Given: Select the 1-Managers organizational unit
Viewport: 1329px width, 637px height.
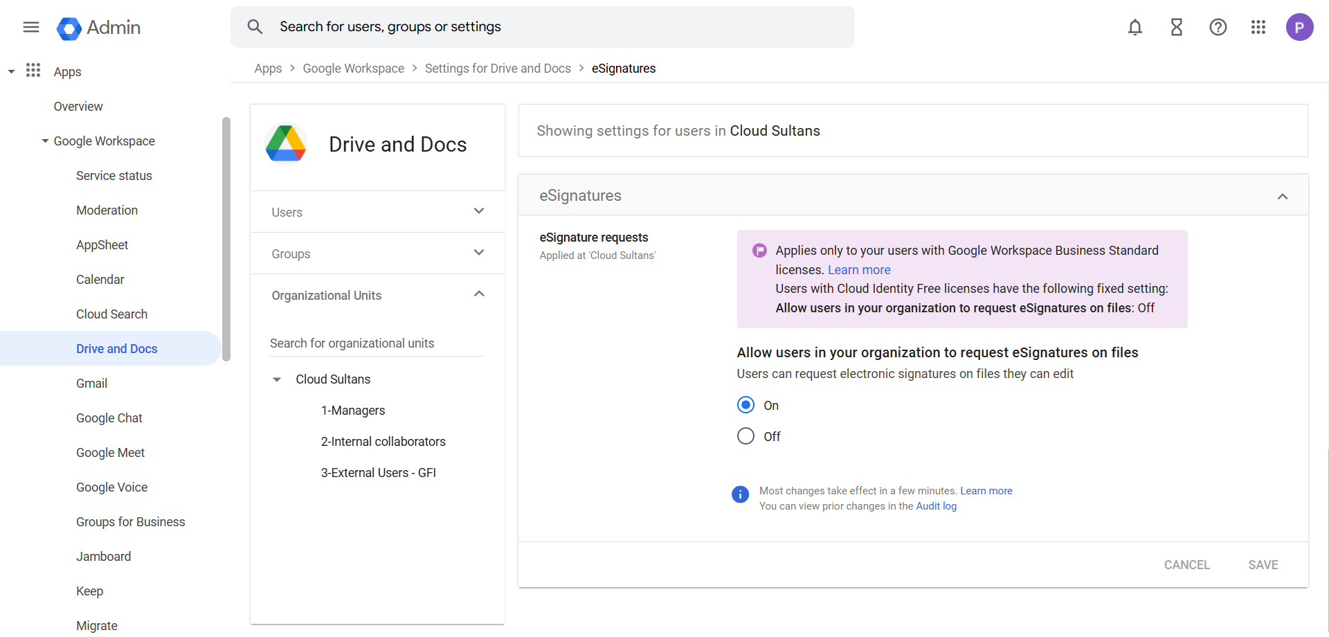Looking at the screenshot, I should point(353,411).
